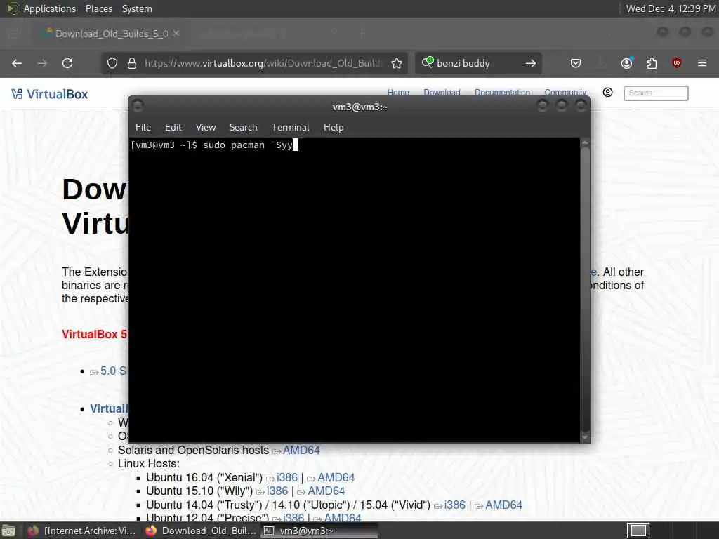Click the workspace switcher in bottom panel
719x539 pixels.
pos(638,531)
